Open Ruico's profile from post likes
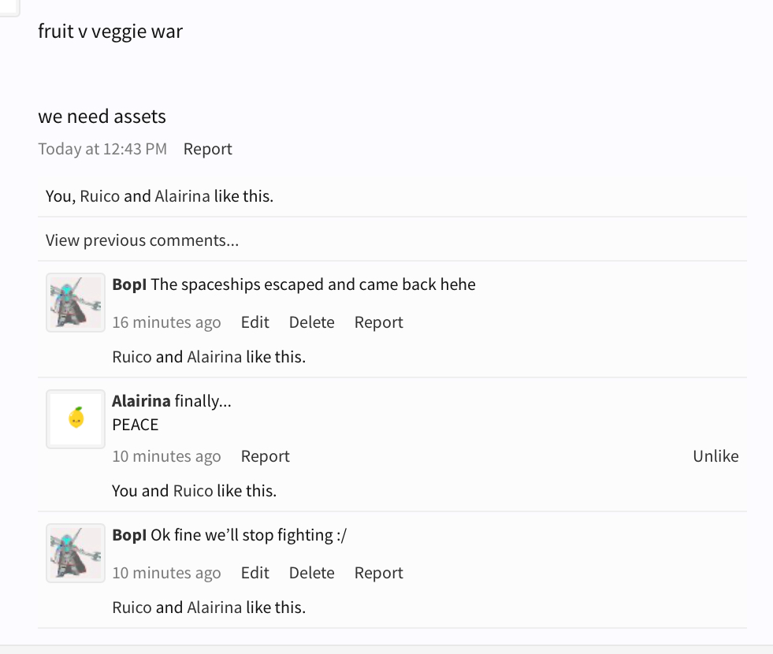Screen dimensions: 773x654 [x=99, y=195]
